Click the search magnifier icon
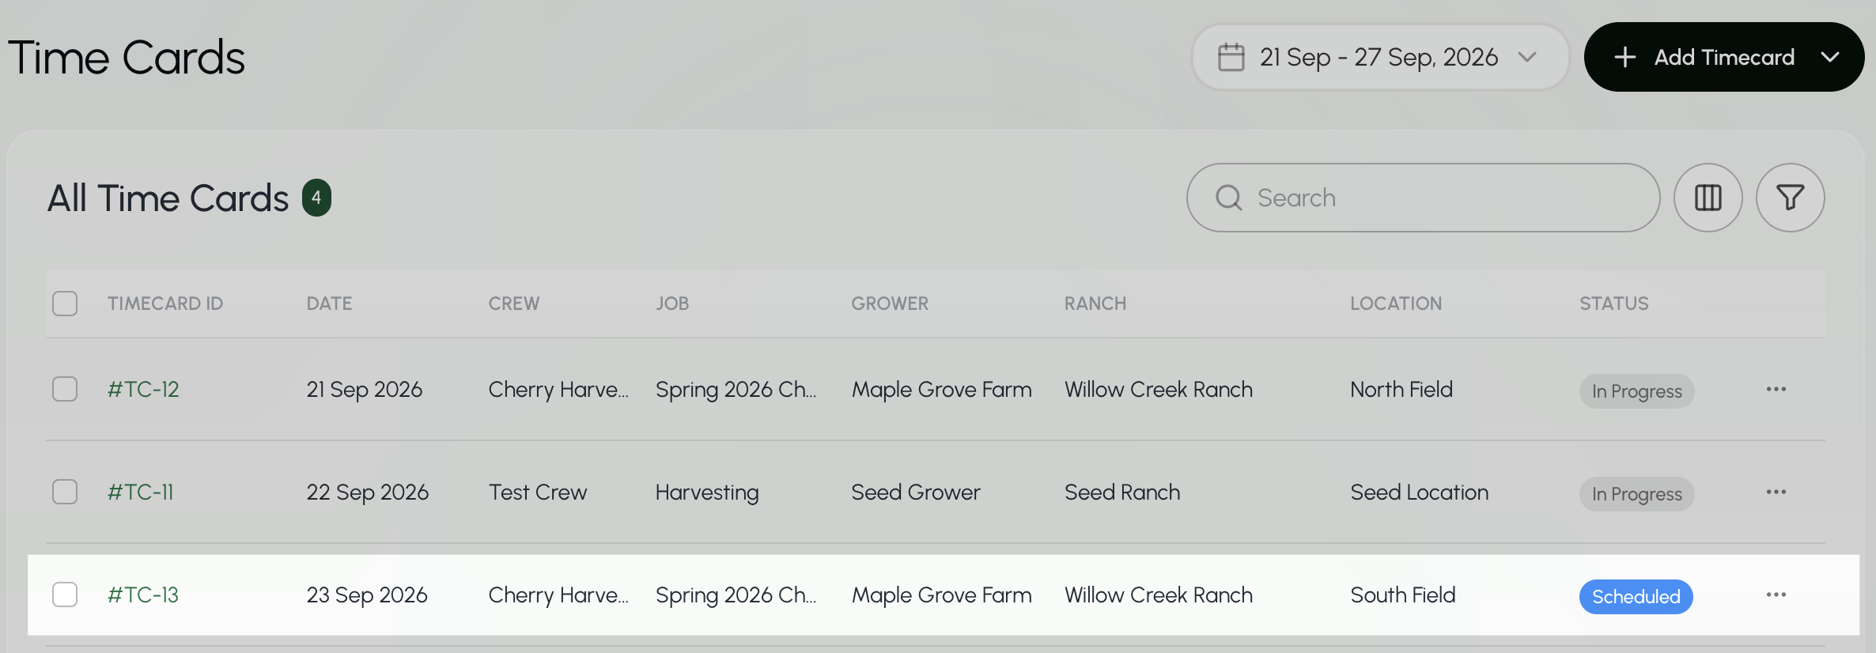1876x653 pixels. point(1228,198)
